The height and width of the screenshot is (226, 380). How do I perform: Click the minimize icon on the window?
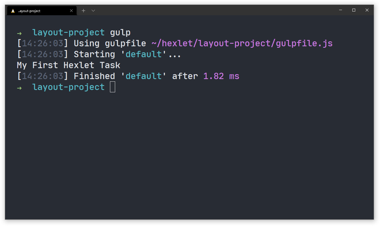340,10
